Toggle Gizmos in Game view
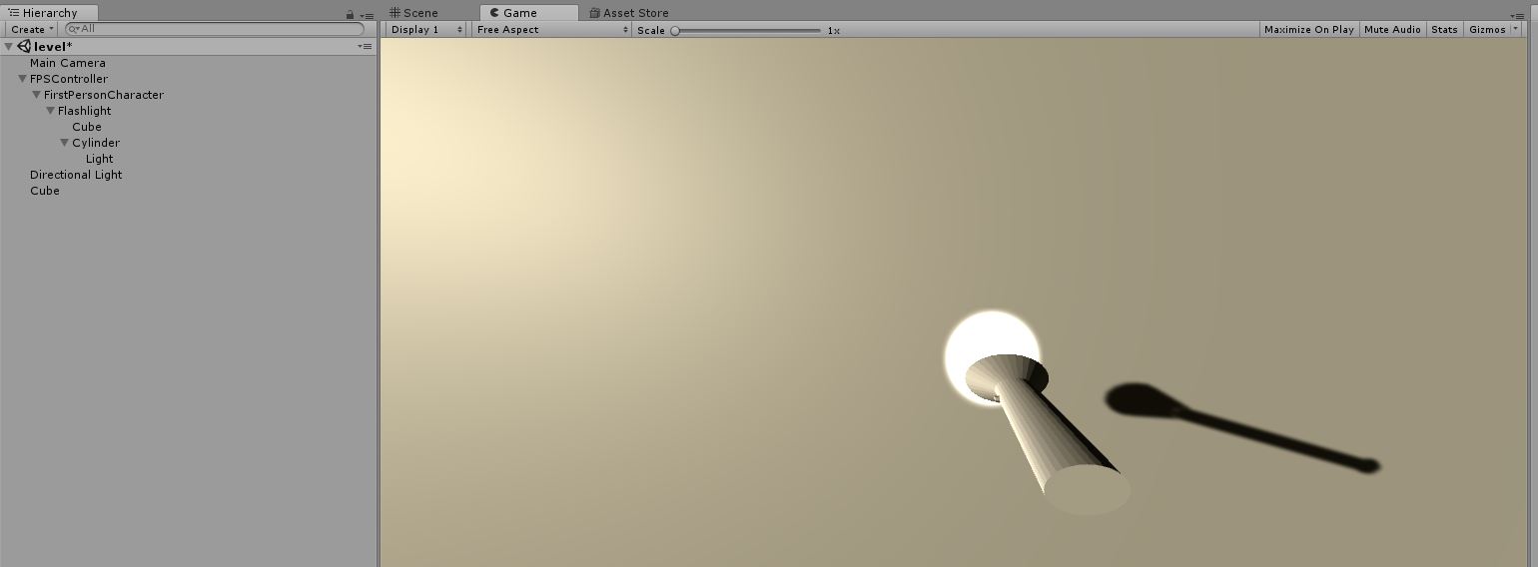Screen dimensions: 1538x567 1486,30
